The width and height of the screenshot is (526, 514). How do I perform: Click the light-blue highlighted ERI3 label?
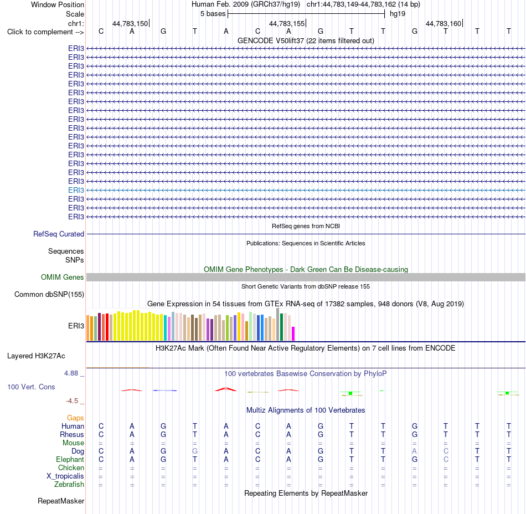[x=76, y=190]
